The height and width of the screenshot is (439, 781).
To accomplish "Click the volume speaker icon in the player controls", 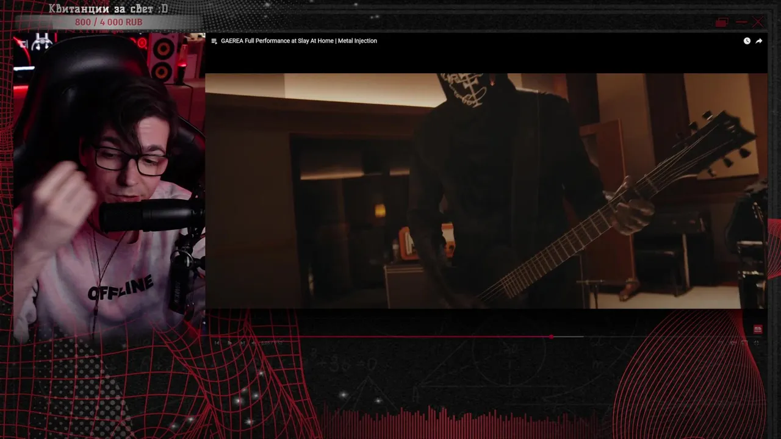I will pyautogui.click(x=253, y=343).
